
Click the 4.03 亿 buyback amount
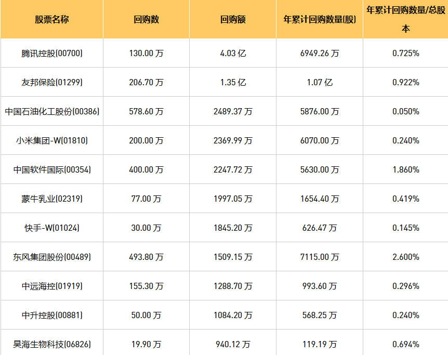pyautogui.click(x=233, y=54)
